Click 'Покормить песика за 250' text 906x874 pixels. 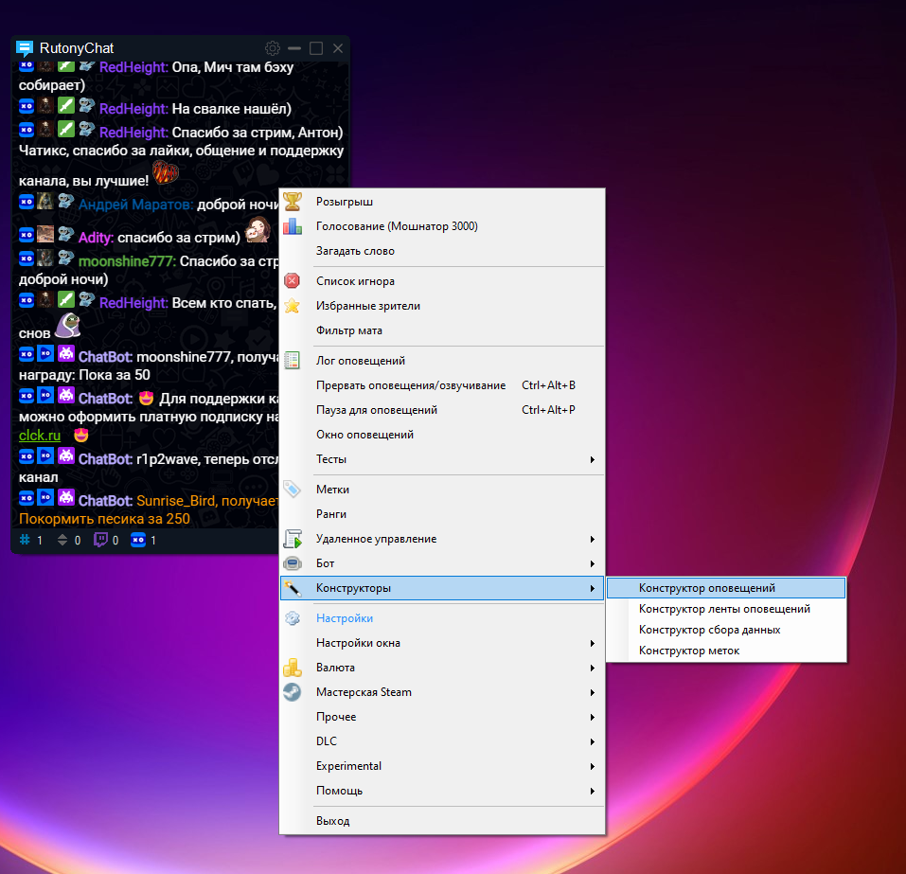tap(104, 519)
